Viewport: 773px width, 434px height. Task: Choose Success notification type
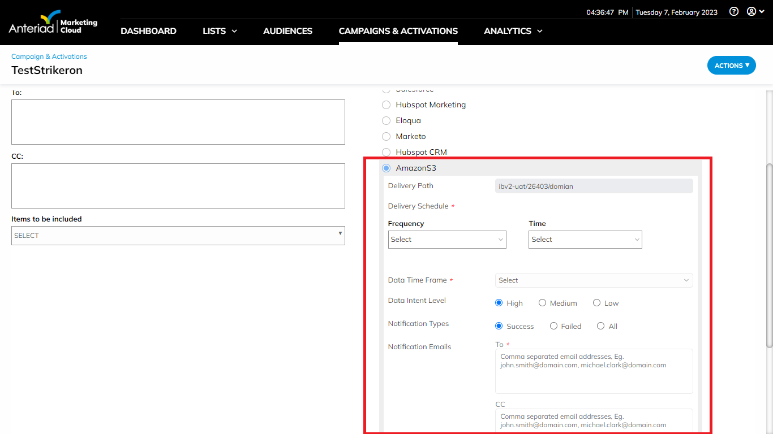coord(499,326)
